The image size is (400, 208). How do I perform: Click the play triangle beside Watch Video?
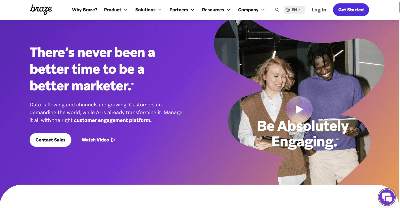tap(113, 140)
